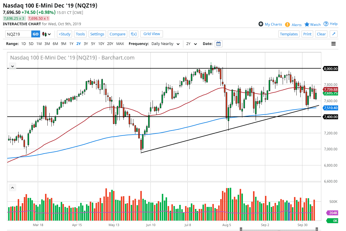Select the 1M range

39,44
